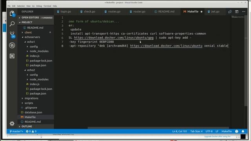Open the File menu
The image size is (251, 141).
(x=9, y=6)
